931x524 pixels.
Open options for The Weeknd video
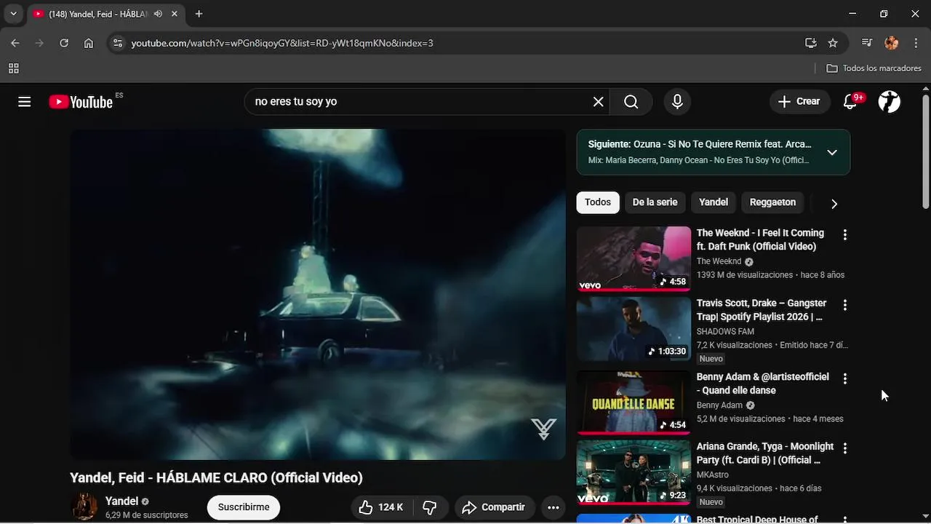tap(844, 235)
